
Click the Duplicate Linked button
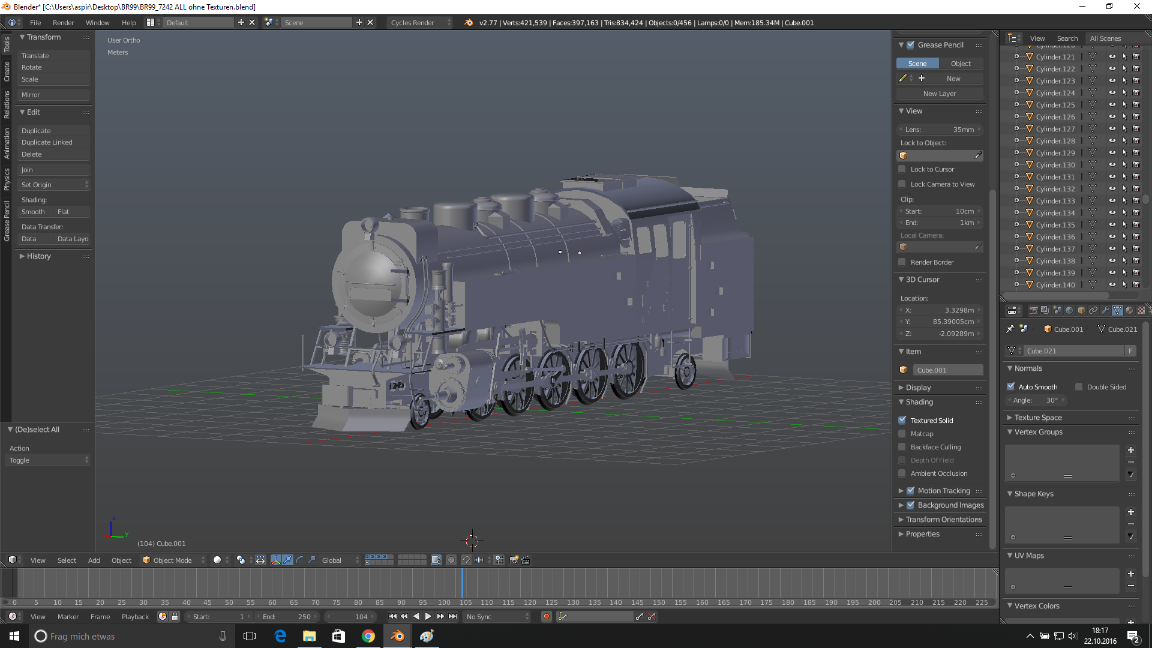coord(47,142)
